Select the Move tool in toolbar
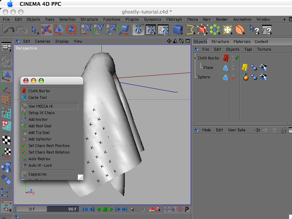 (46, 29)
